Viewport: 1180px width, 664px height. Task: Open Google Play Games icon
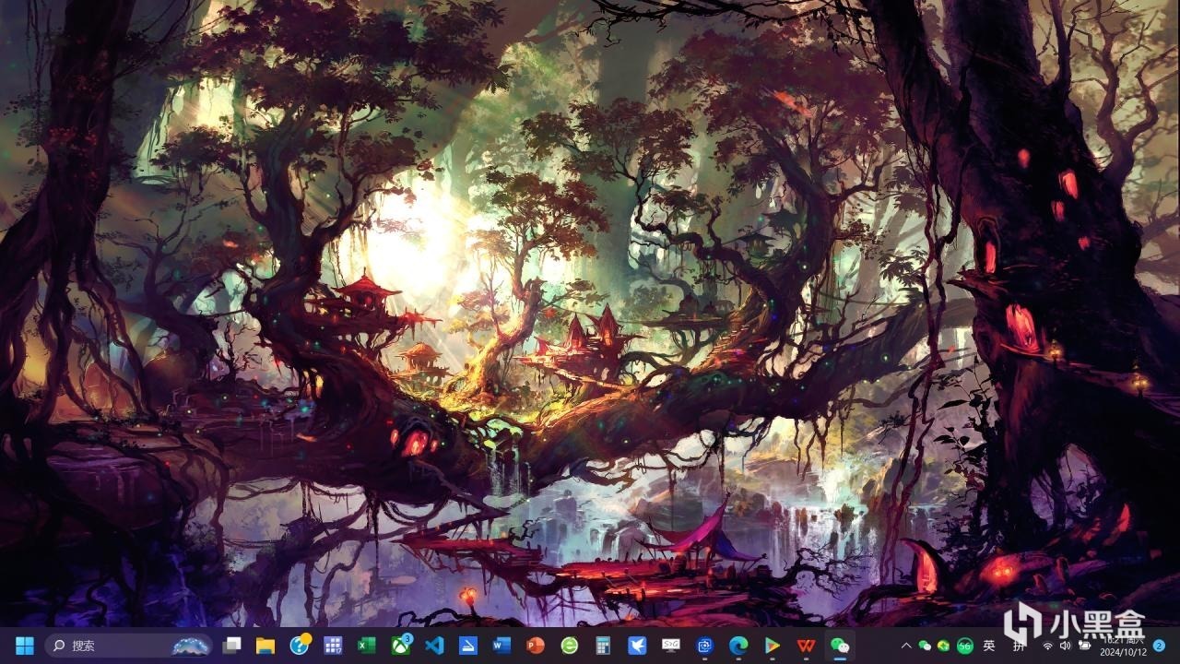[772, 646]
